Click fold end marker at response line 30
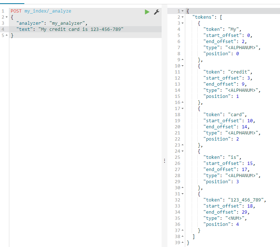 click(182, 188)
